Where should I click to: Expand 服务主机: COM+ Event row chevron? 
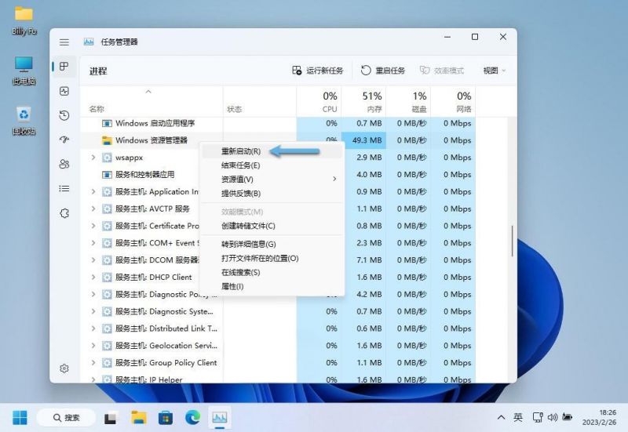click(x=93, y=243)
